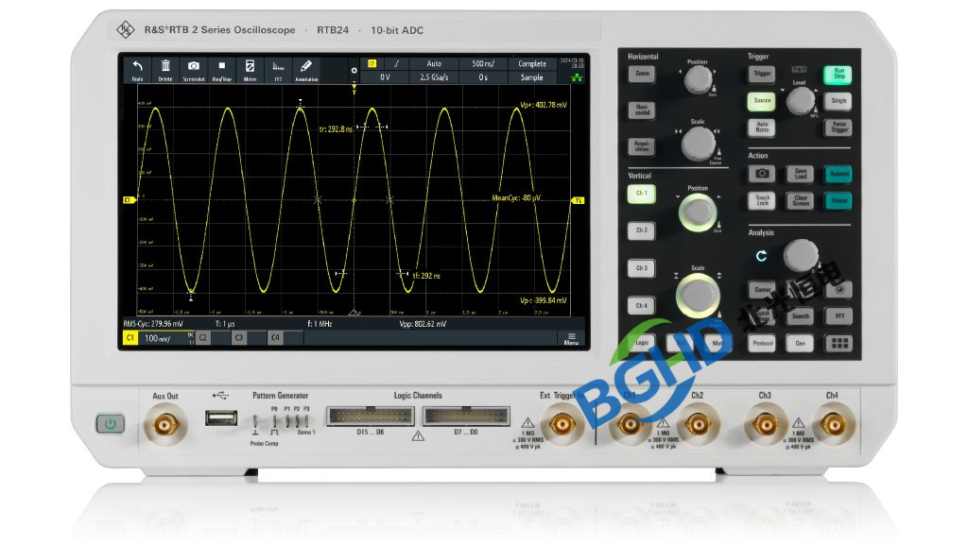This screenshot has height=544, width=968.
Task: Tap the blue rotate indicator in Analysis
Action: (x=761, y=255)
